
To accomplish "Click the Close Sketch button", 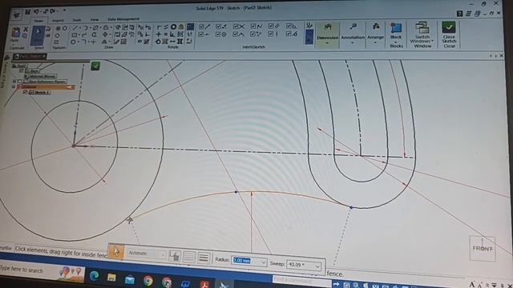I will pyautogui.click(x=449, y=34).
